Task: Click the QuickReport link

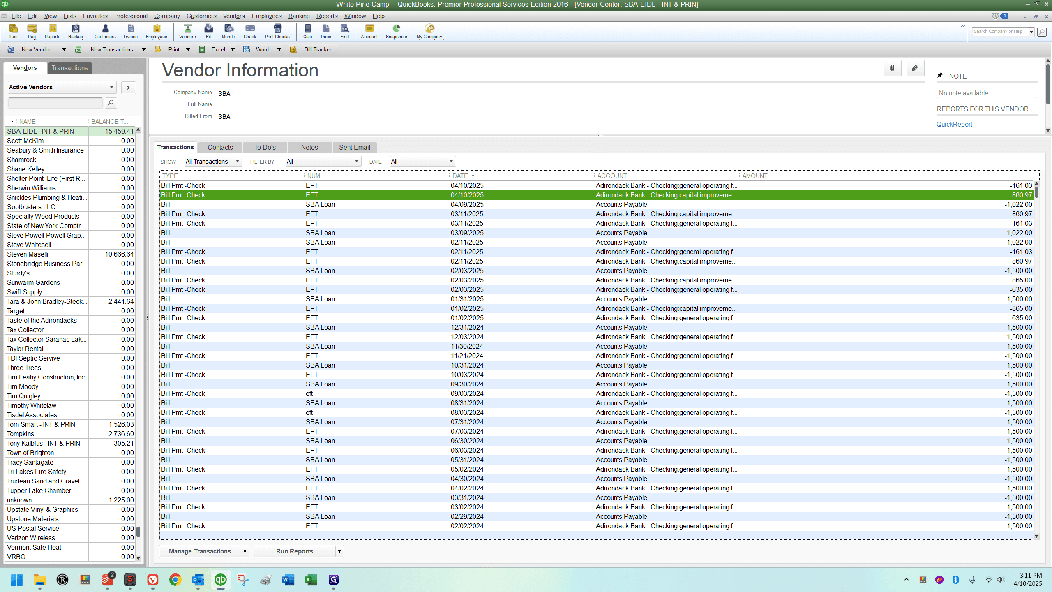Action: [954, 124]
